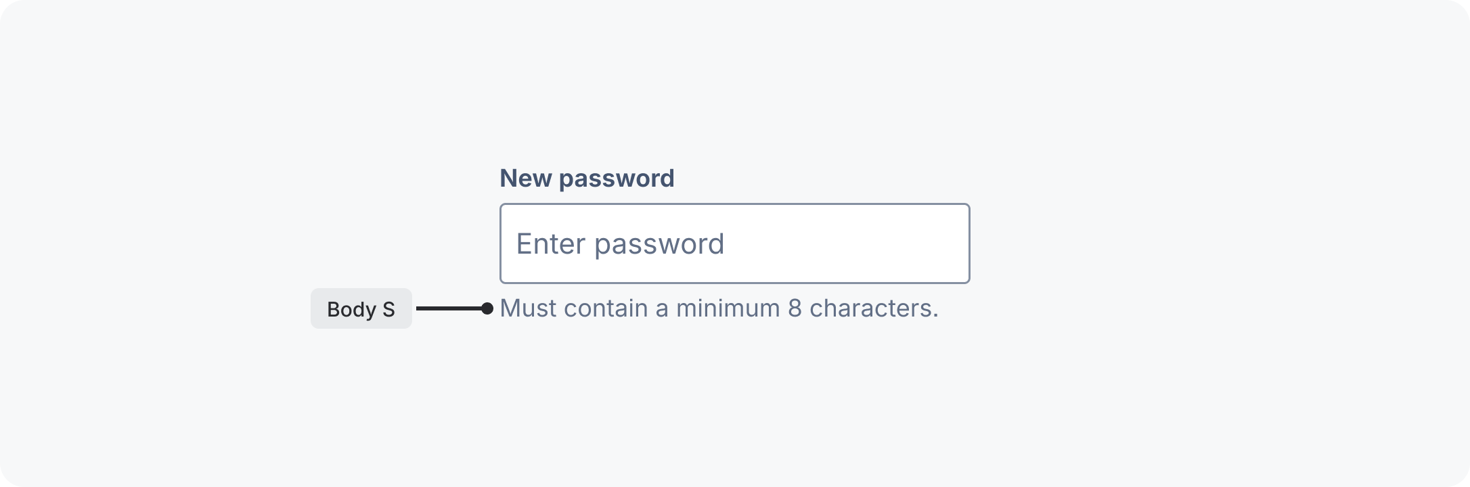
Task: Click the word "Body" in the annotation badge
Action: point(351,309)
